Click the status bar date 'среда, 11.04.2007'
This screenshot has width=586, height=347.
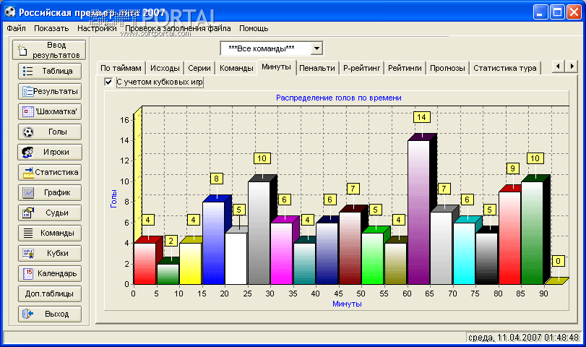505,338
